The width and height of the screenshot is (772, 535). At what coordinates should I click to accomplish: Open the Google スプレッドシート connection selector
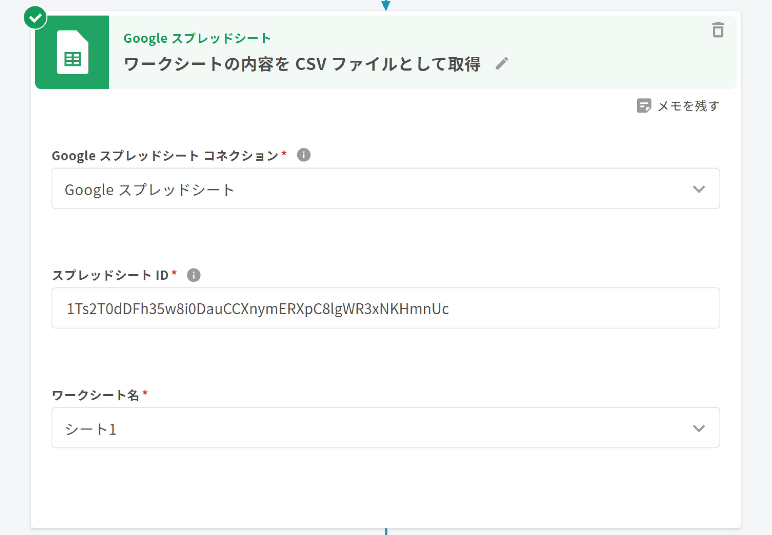369,189
